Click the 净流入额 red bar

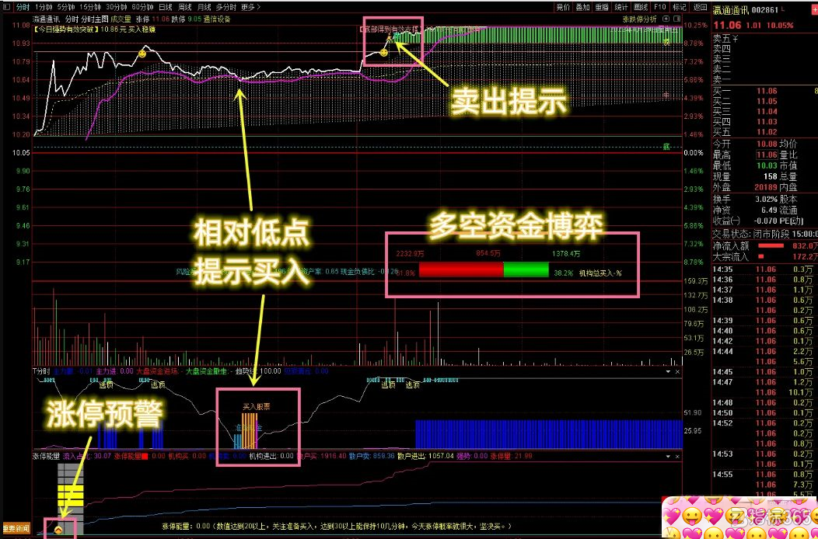[771, 245]
